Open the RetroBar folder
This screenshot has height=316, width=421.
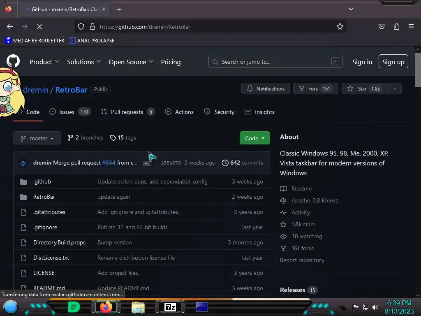(x=44, y=197)
